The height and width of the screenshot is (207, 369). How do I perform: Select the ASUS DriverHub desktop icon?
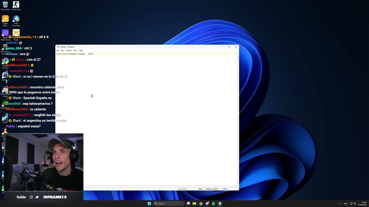point(16,21)
